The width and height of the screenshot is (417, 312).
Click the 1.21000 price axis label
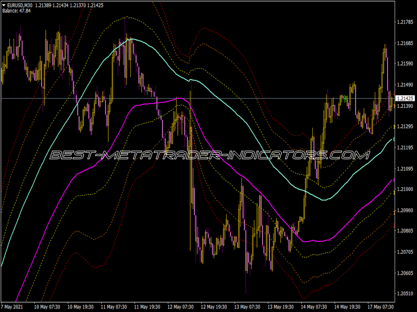(405, 189)
